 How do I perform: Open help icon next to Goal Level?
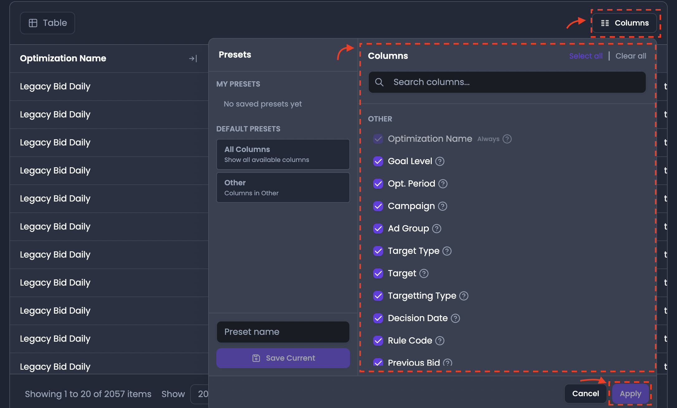tap(440, 161)
